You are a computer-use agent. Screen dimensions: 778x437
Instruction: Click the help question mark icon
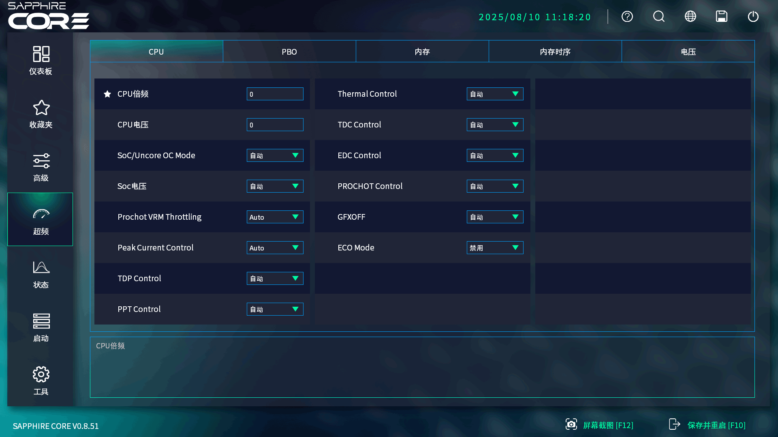(627, 17)
